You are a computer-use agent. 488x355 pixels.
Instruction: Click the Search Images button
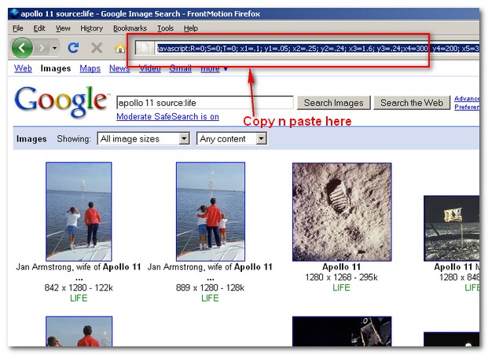[334, 103]
